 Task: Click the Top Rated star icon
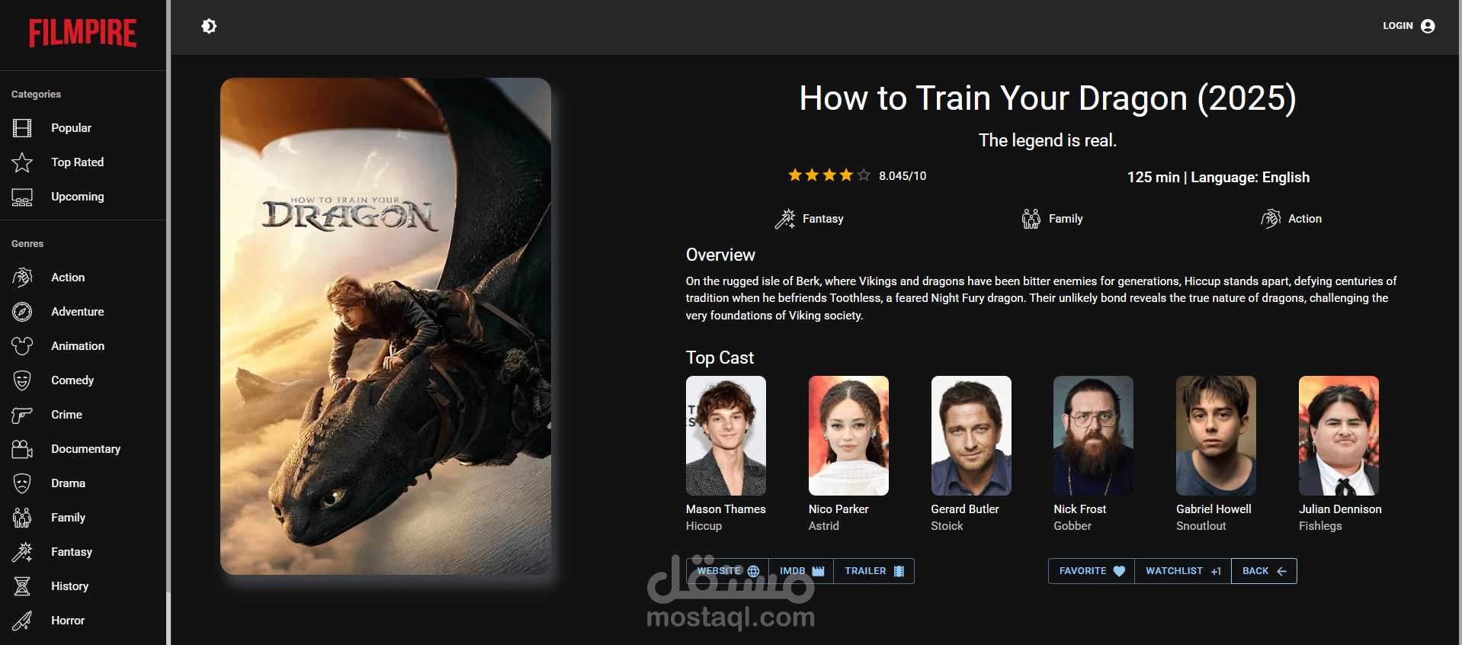(22, 162)
